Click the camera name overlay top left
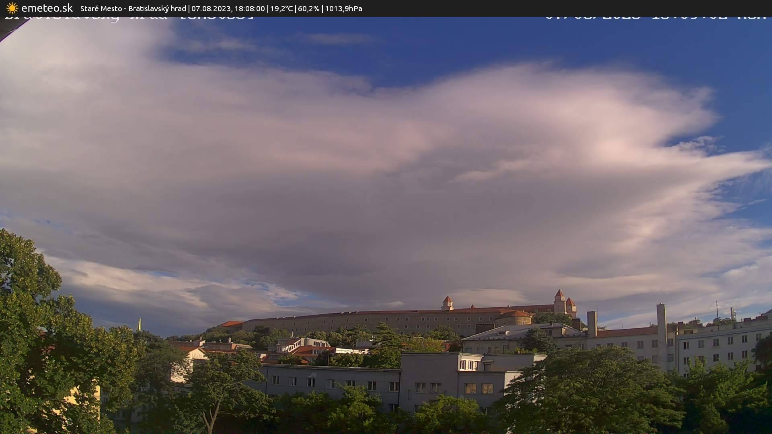This screenshot has width=772, height=434. [x=129, y=18]
